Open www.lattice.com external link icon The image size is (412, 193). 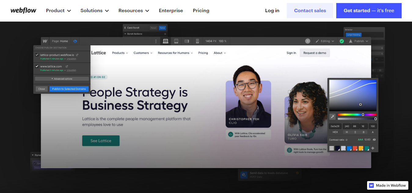(67, 66)
